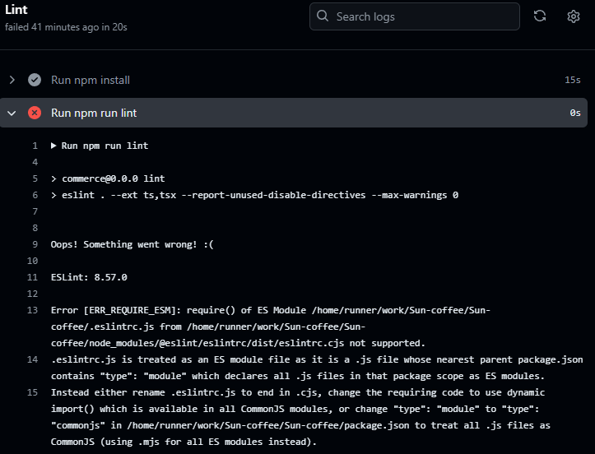Click log line number 6
Viewport: 595px width, 454px height.
pyautogui.click(x=35, y=195)
